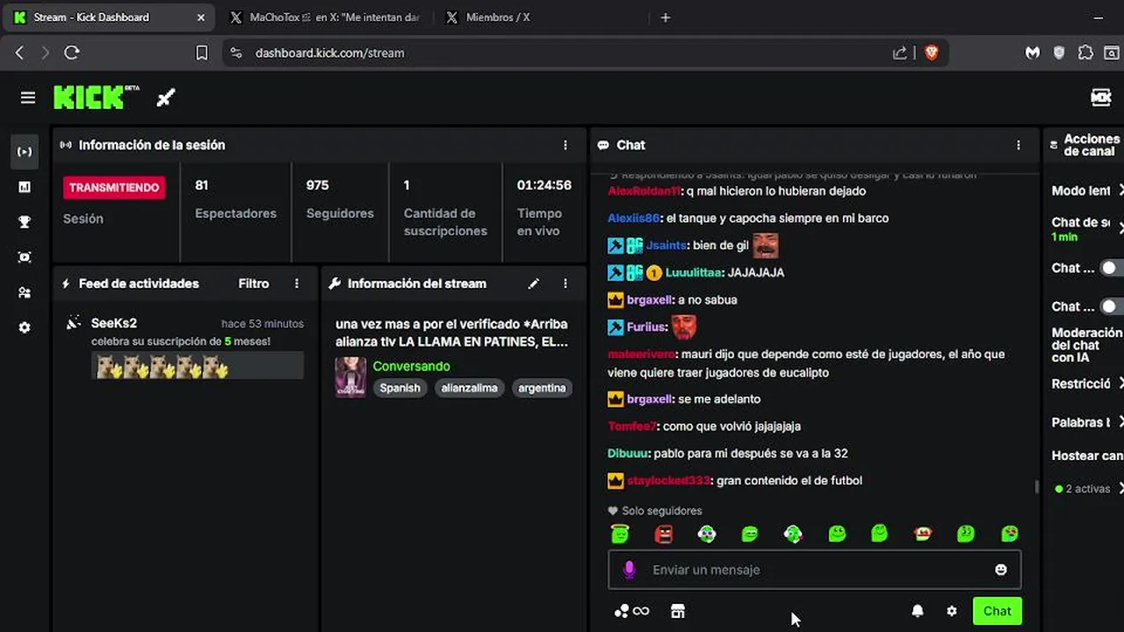Viewport: 1124px width, 632px height.
Task: Open the shop storefront icon below the chat
Action: (x=677, y=611)
